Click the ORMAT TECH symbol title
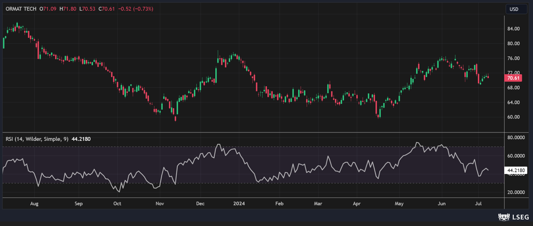This screenshot has width=533, height=226. tap(21, 9)
